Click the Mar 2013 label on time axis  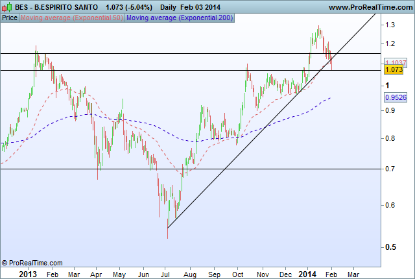pyautogui.click(x=74, y=274)
